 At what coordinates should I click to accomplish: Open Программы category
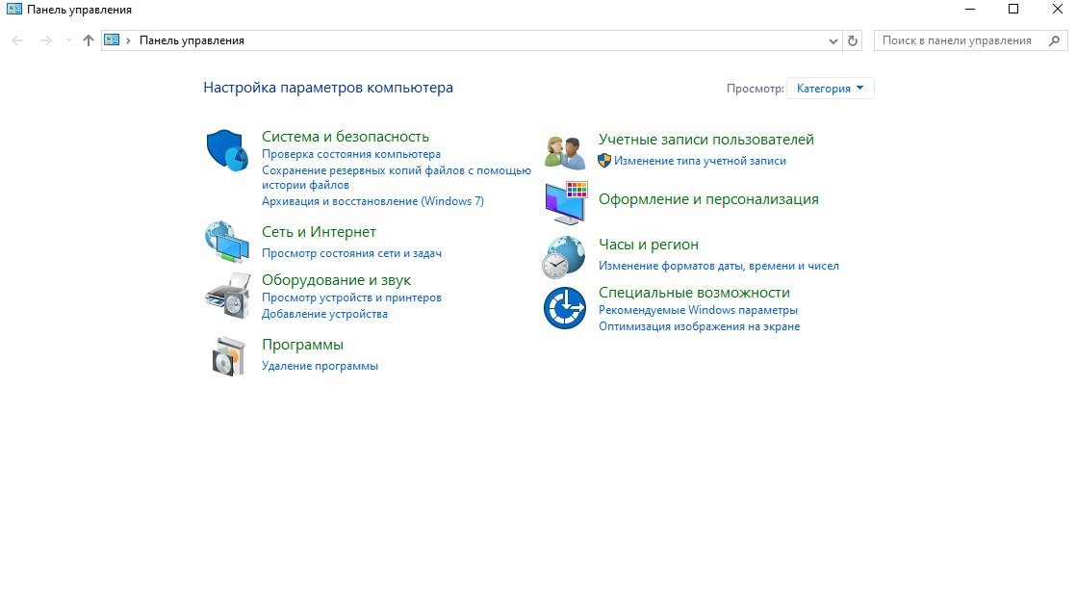[302, 345]
